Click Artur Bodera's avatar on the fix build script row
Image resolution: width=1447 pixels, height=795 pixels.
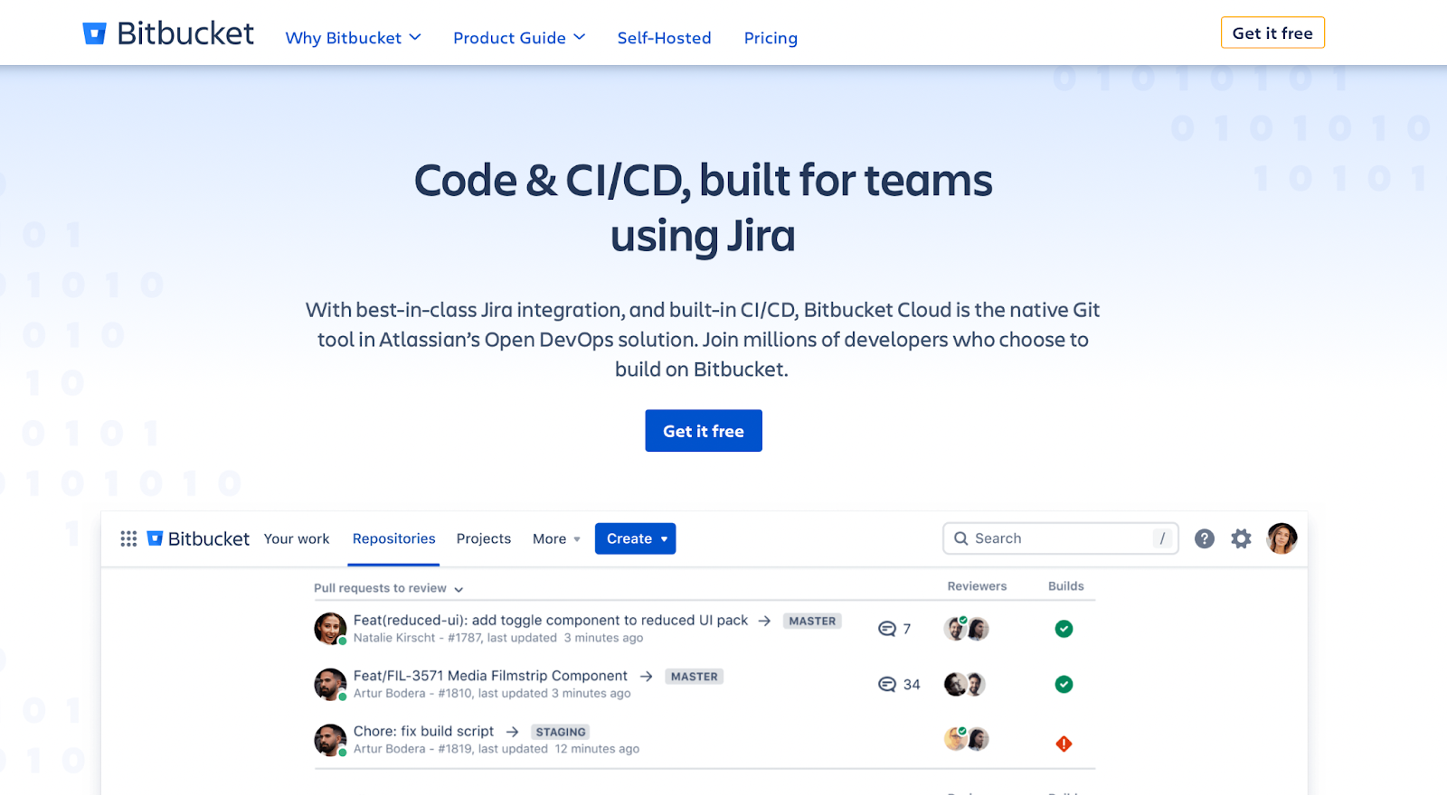tap(330, 740)
